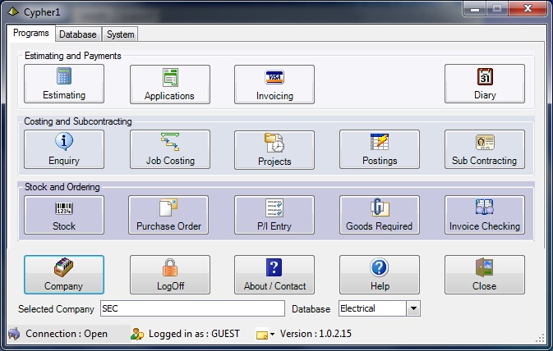
Task: Close the Cypher1 window with X
Action: 528,9
